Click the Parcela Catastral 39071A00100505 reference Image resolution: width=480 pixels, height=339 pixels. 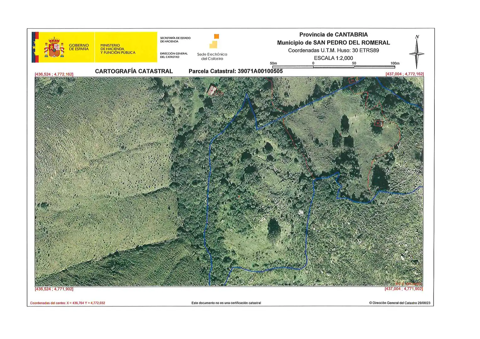tap(236, 71)
